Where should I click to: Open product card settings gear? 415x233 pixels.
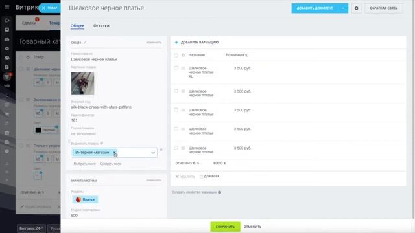click(x=356, y=8)
